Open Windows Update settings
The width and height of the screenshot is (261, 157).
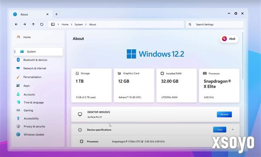38,134
